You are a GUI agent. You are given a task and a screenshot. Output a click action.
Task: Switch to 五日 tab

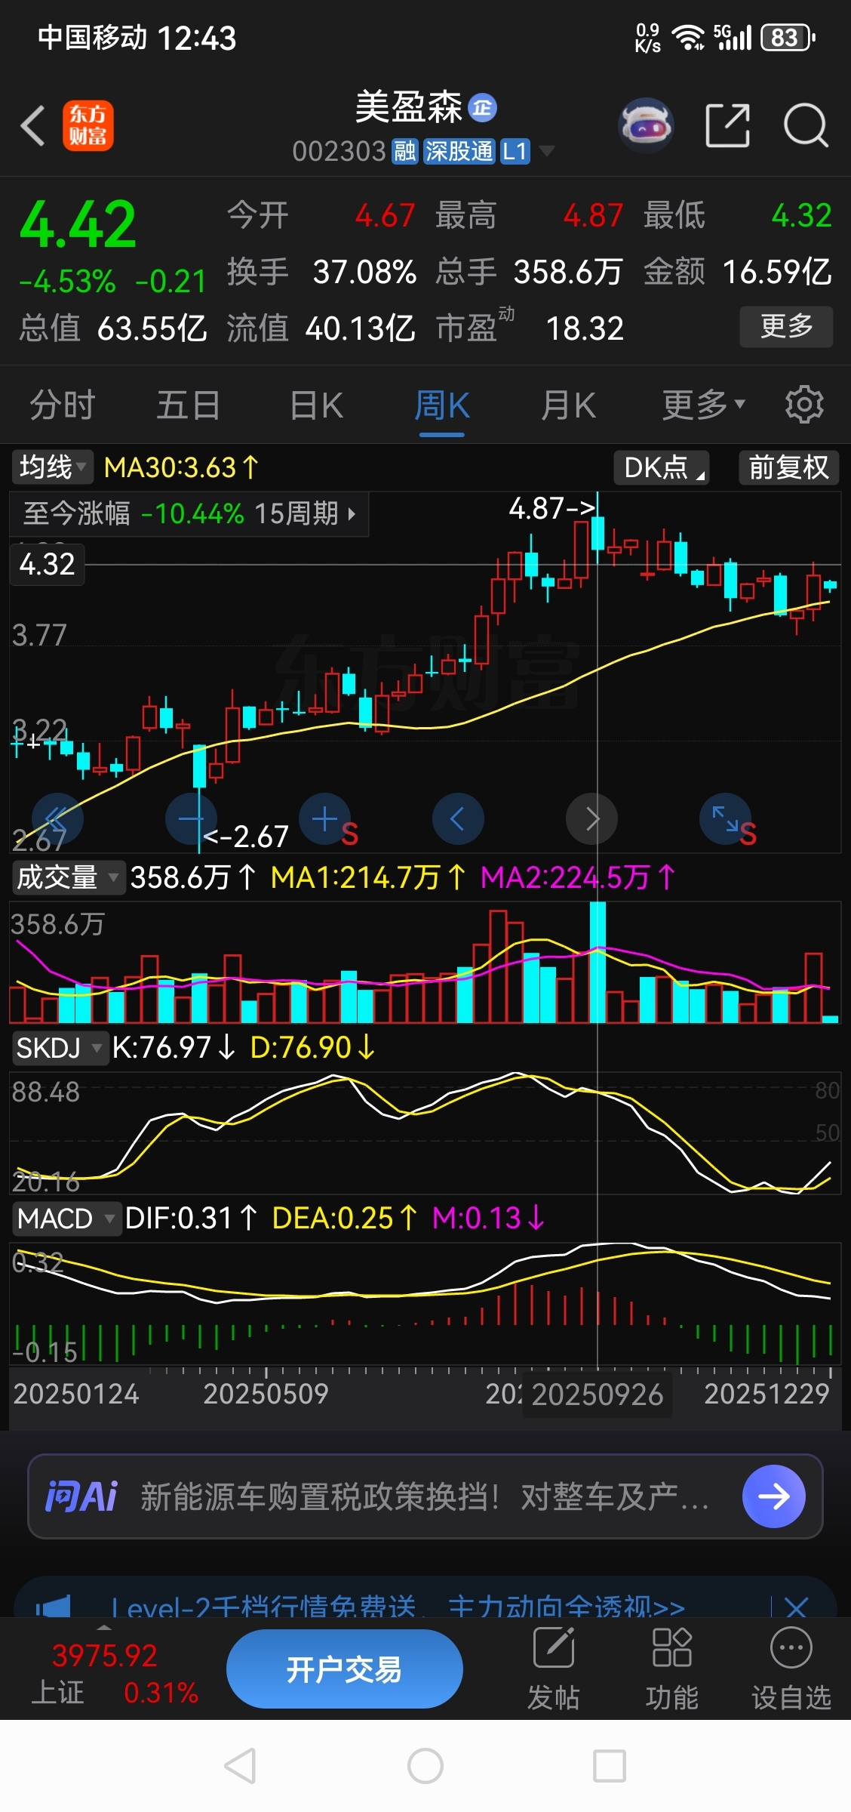[x=189, y=405]
